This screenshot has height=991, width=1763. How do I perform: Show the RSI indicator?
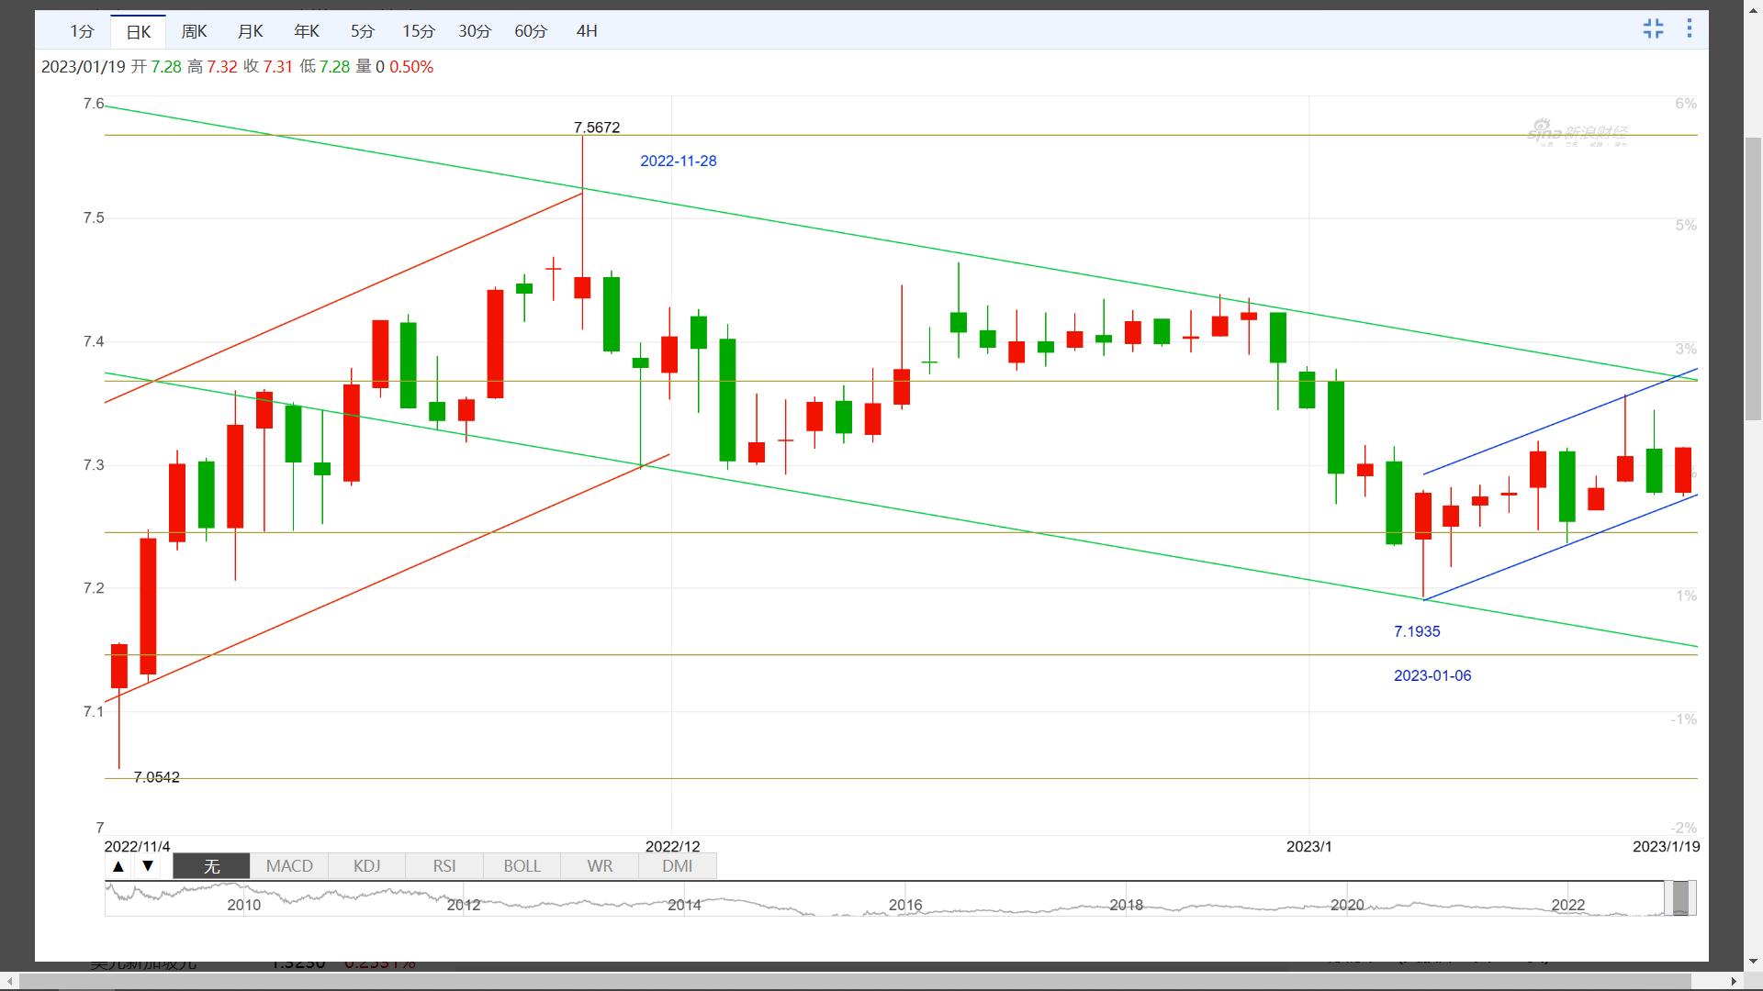pos(444,866)
